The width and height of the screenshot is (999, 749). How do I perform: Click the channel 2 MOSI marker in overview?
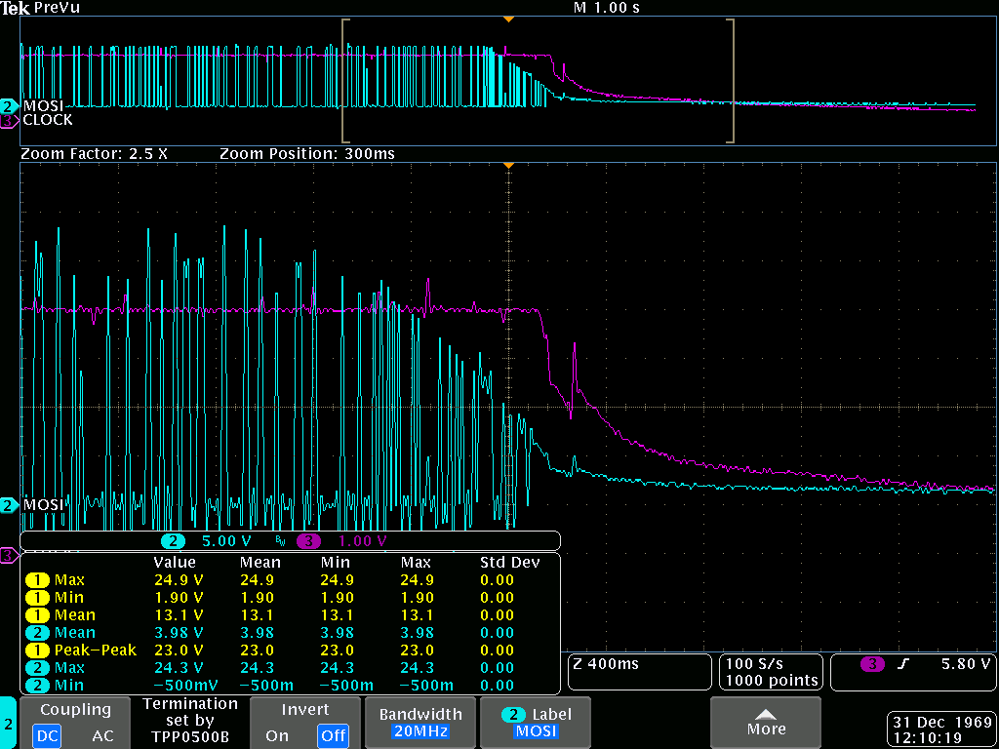[9, 105]
